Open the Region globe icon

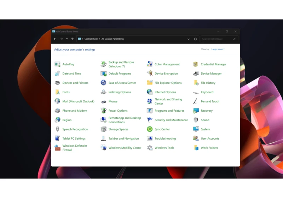(57, 120)
